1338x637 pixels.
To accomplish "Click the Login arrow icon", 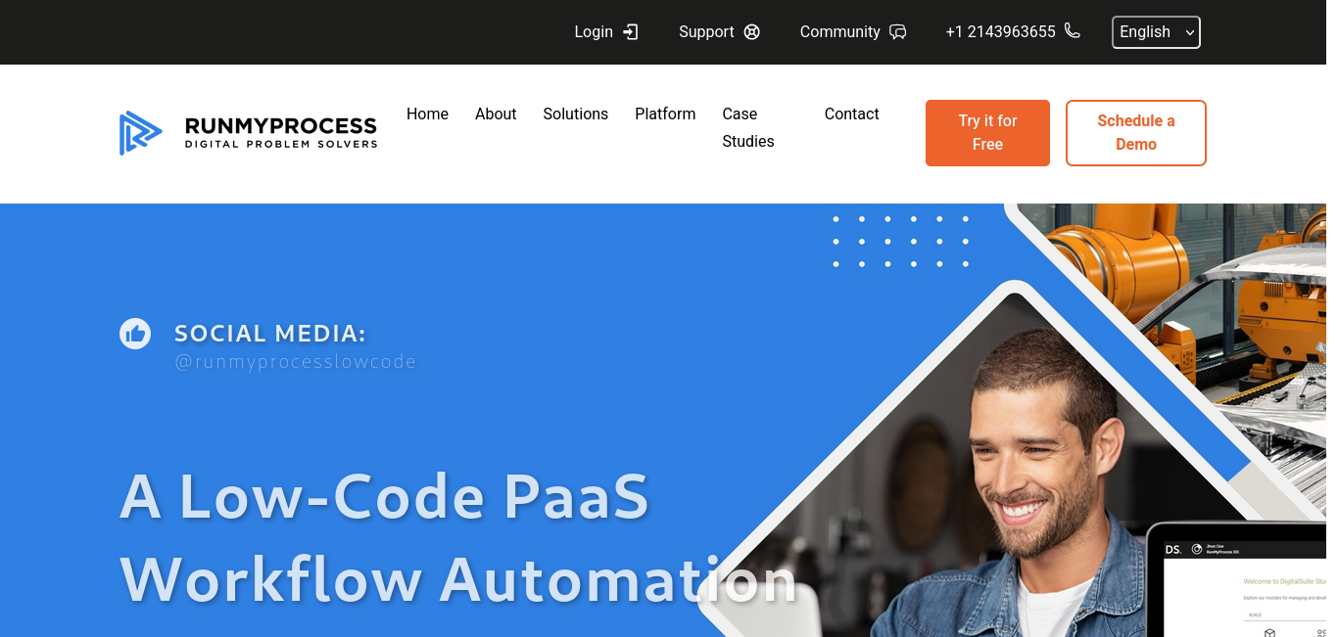I will [x=631, y=32].
